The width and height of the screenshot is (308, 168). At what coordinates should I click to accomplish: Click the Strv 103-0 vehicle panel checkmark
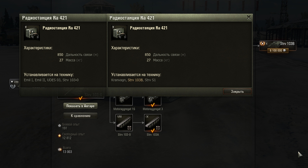coord(80,98)
